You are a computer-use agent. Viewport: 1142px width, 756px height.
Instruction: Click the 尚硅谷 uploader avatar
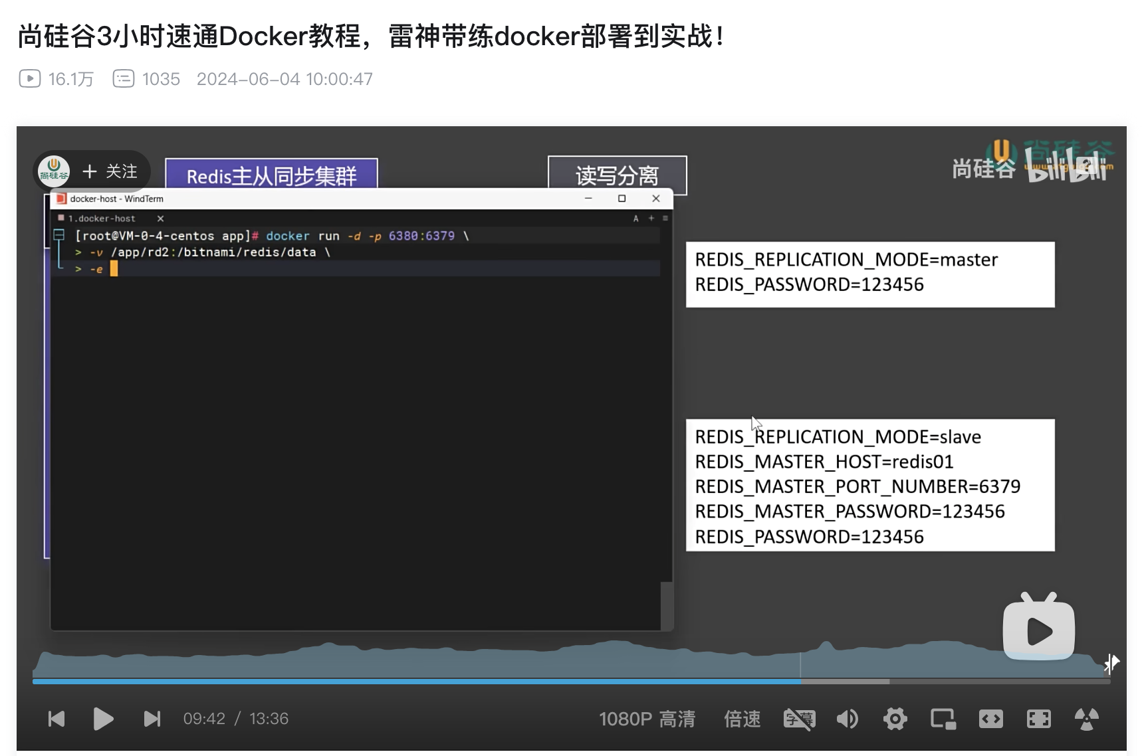(54, 171)
